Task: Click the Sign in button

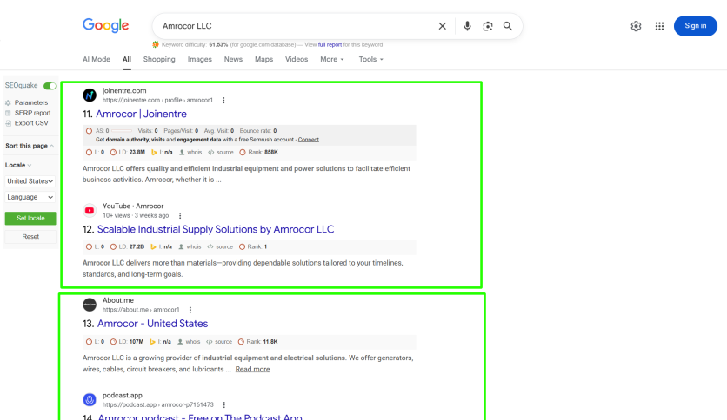Action: coord(696,26)
